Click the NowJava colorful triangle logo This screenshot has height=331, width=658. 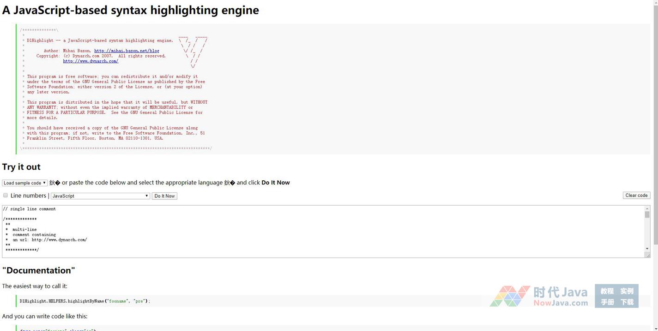(509, 296)
